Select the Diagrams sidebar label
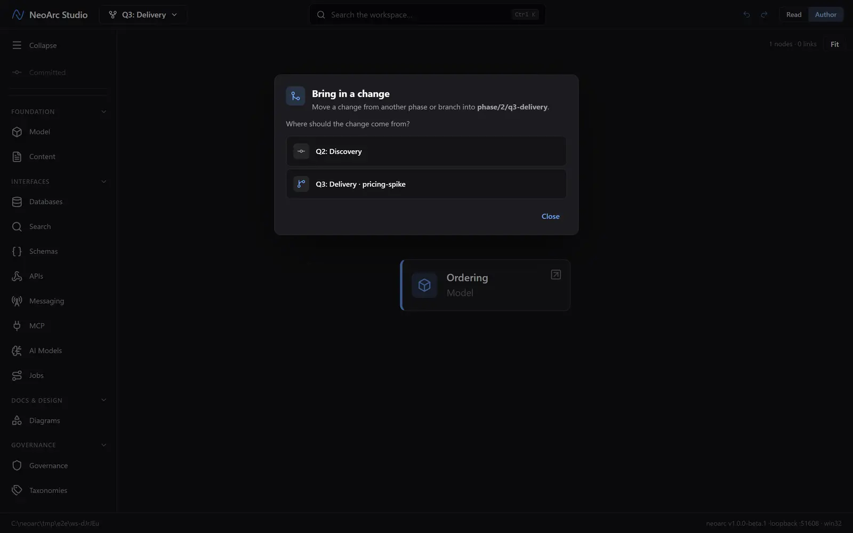The height and width of the screenshot is (533, 853). click(45, 421)
